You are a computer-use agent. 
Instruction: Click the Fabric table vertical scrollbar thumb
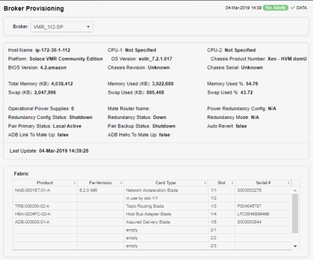tap(295, 213)
